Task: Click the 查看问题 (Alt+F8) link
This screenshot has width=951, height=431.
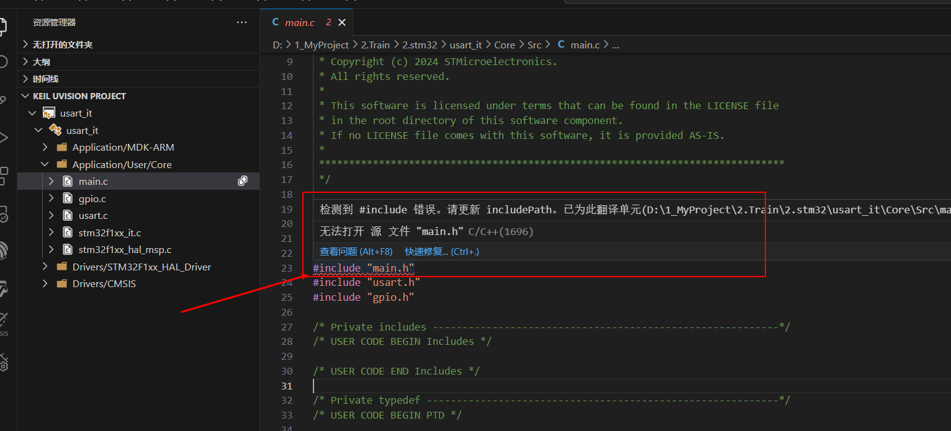Action: tap(356, 251)
